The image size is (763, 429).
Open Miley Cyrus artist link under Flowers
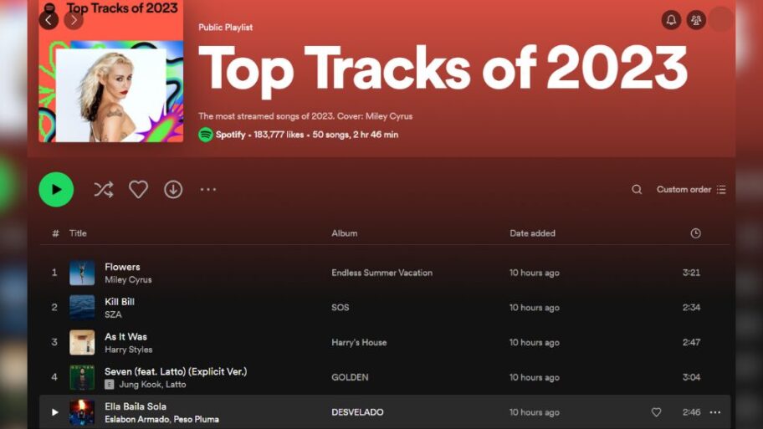click(128, 279)
